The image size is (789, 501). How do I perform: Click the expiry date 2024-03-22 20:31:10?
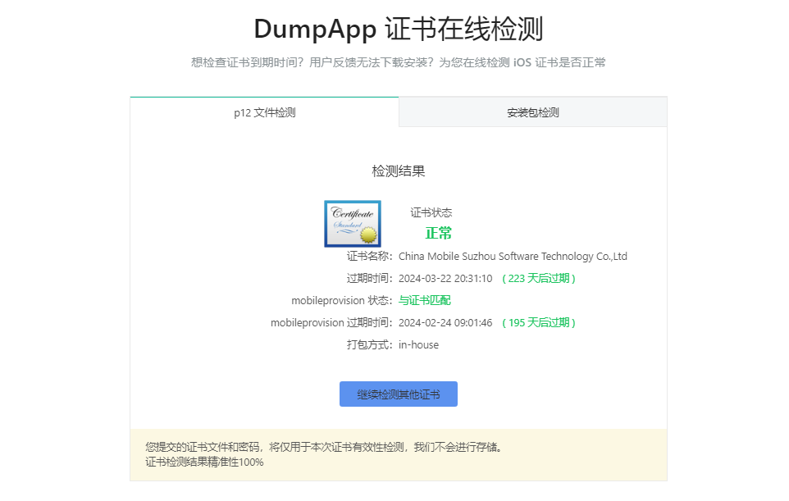[445, 279]
